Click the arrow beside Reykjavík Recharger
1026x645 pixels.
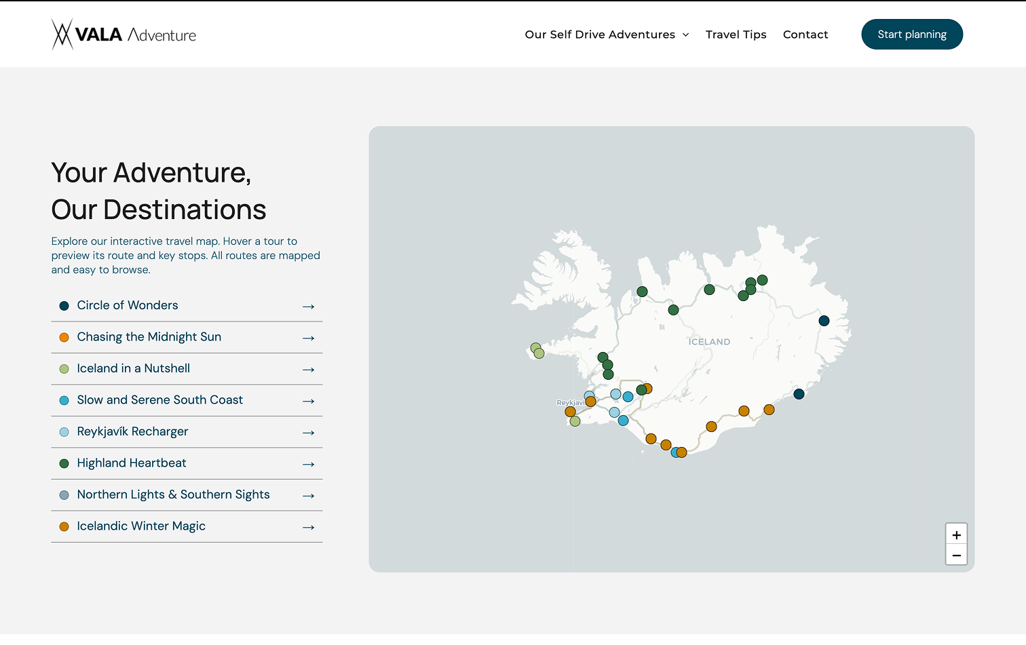click(309, 433)
